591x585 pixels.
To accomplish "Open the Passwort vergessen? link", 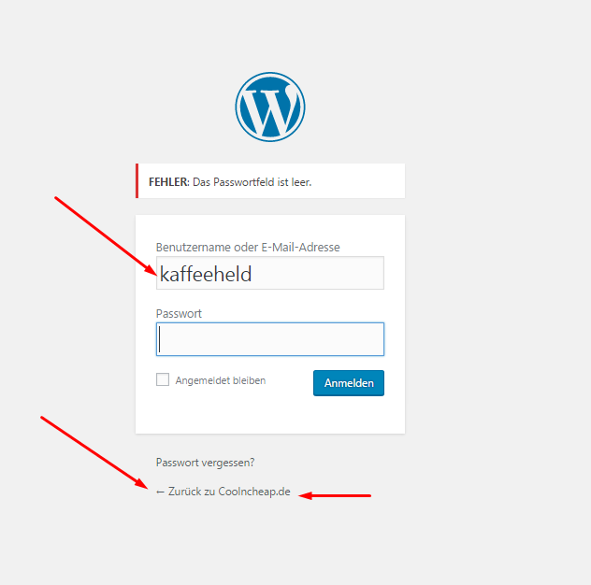I will pyautogui.click(x=205, y=463).
